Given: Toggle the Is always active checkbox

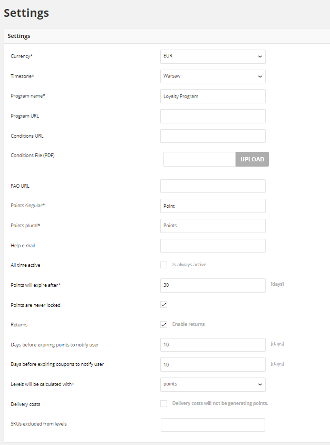Looking at the screenshot, I should pos(164,265).
